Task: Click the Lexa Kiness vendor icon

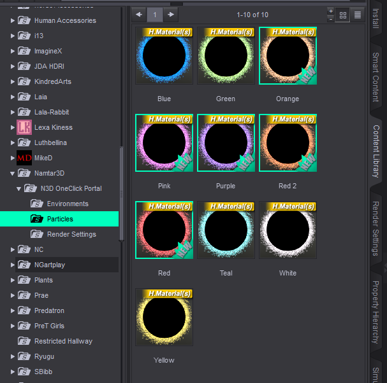Action: (x=24, y=127)
